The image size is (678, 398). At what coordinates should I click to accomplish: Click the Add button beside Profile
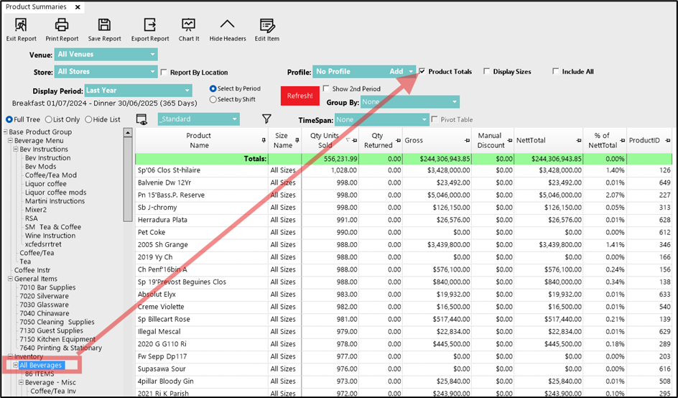pyautogui.click(x=396, y=72)
